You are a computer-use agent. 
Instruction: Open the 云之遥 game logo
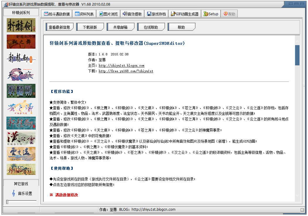(21, 154)
